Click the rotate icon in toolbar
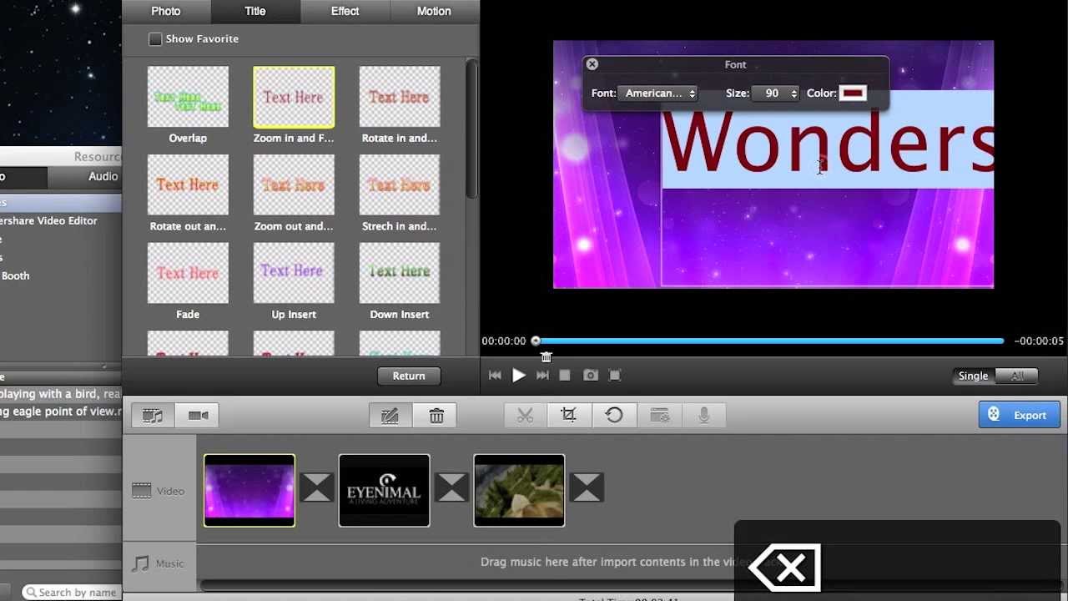 coord(614,415)
